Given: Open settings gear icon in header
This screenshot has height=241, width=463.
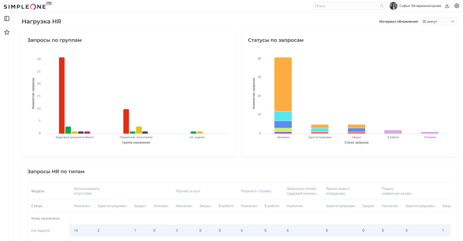Looking at the screenshot, I should pyautogui.click(x=457, y=6).
